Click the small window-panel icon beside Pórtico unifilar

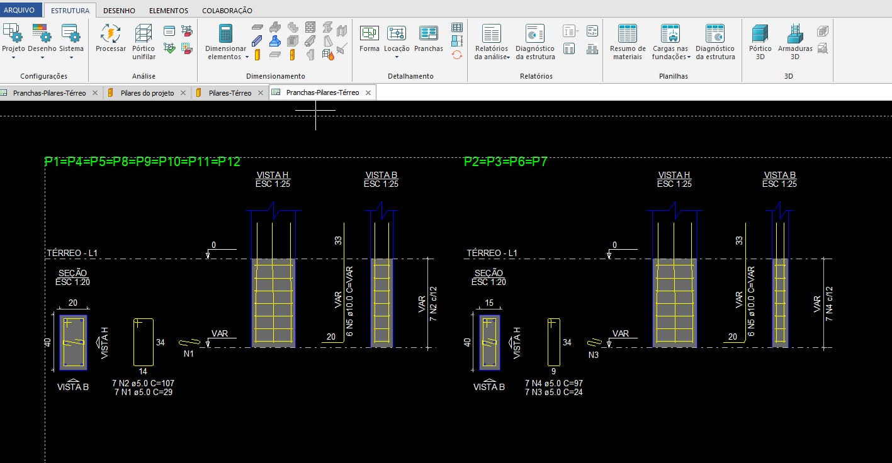click(169, 30)
